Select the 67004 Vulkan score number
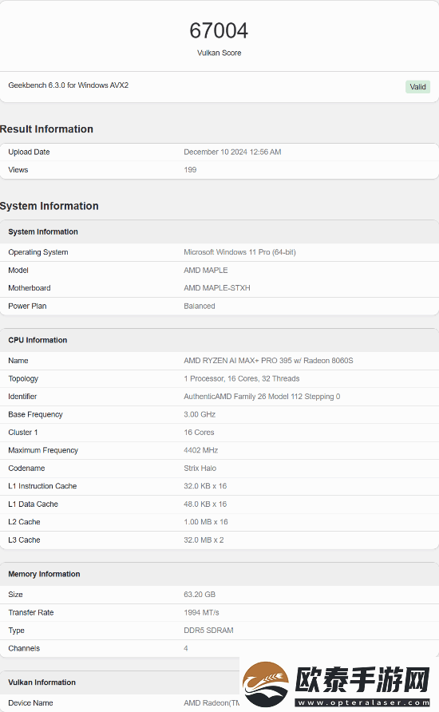Viewport: 439px width, 712px height. tap(219, 31)
